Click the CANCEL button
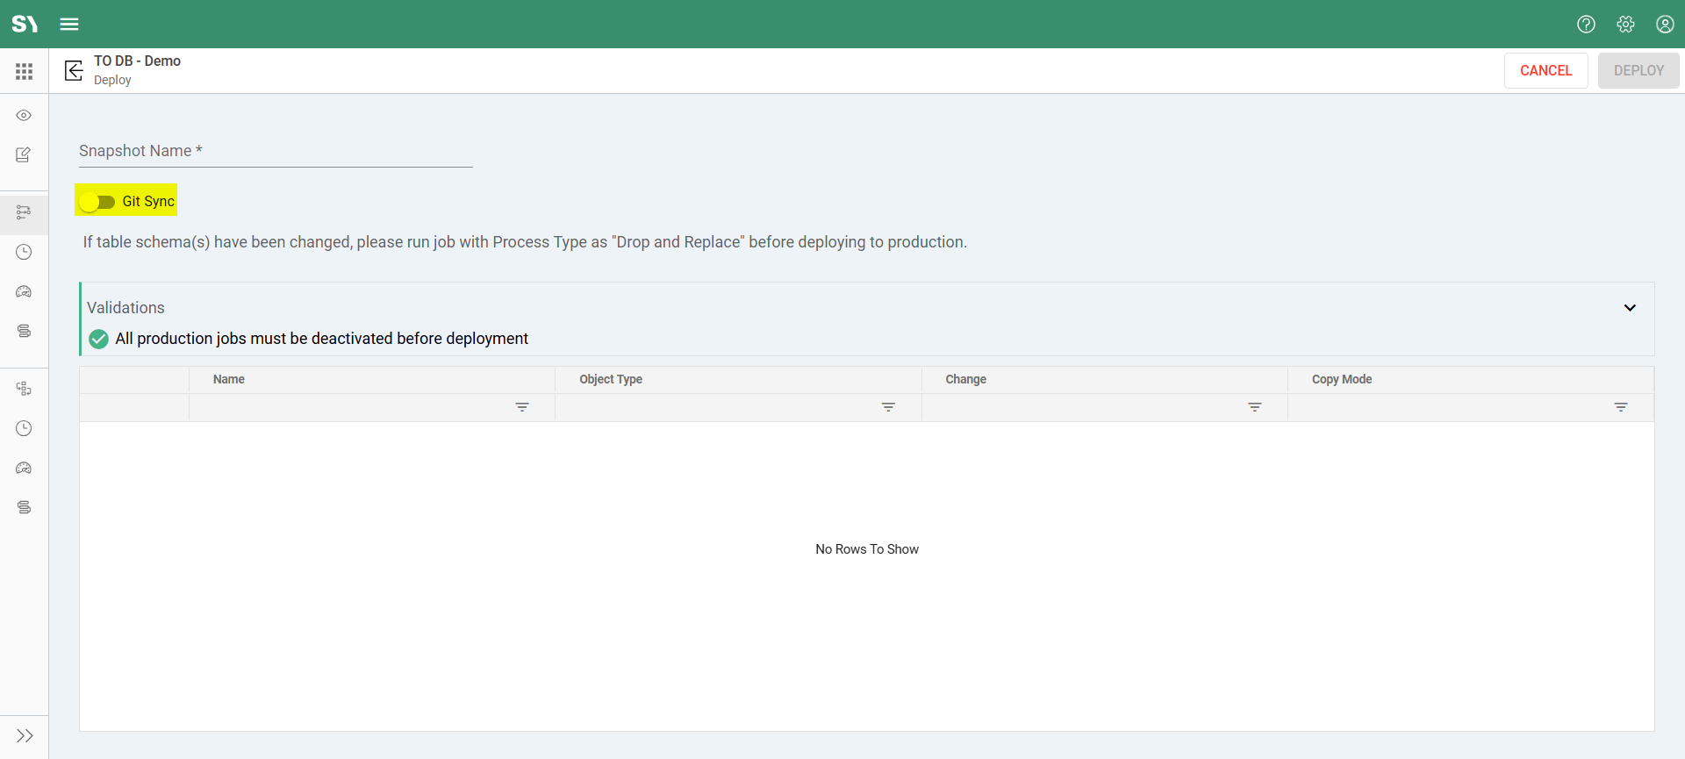1685x759 pixels. [x=1545, y=70]
